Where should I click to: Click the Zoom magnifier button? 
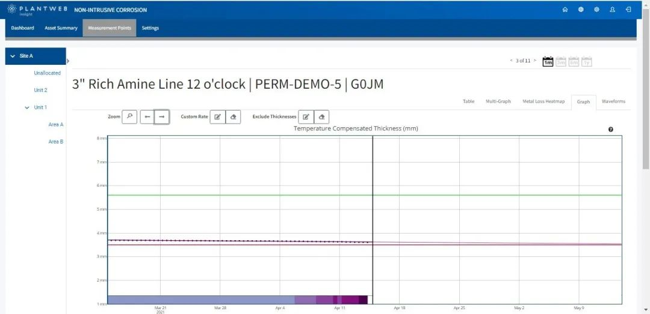pyautogui.click(x=129, y=116)
